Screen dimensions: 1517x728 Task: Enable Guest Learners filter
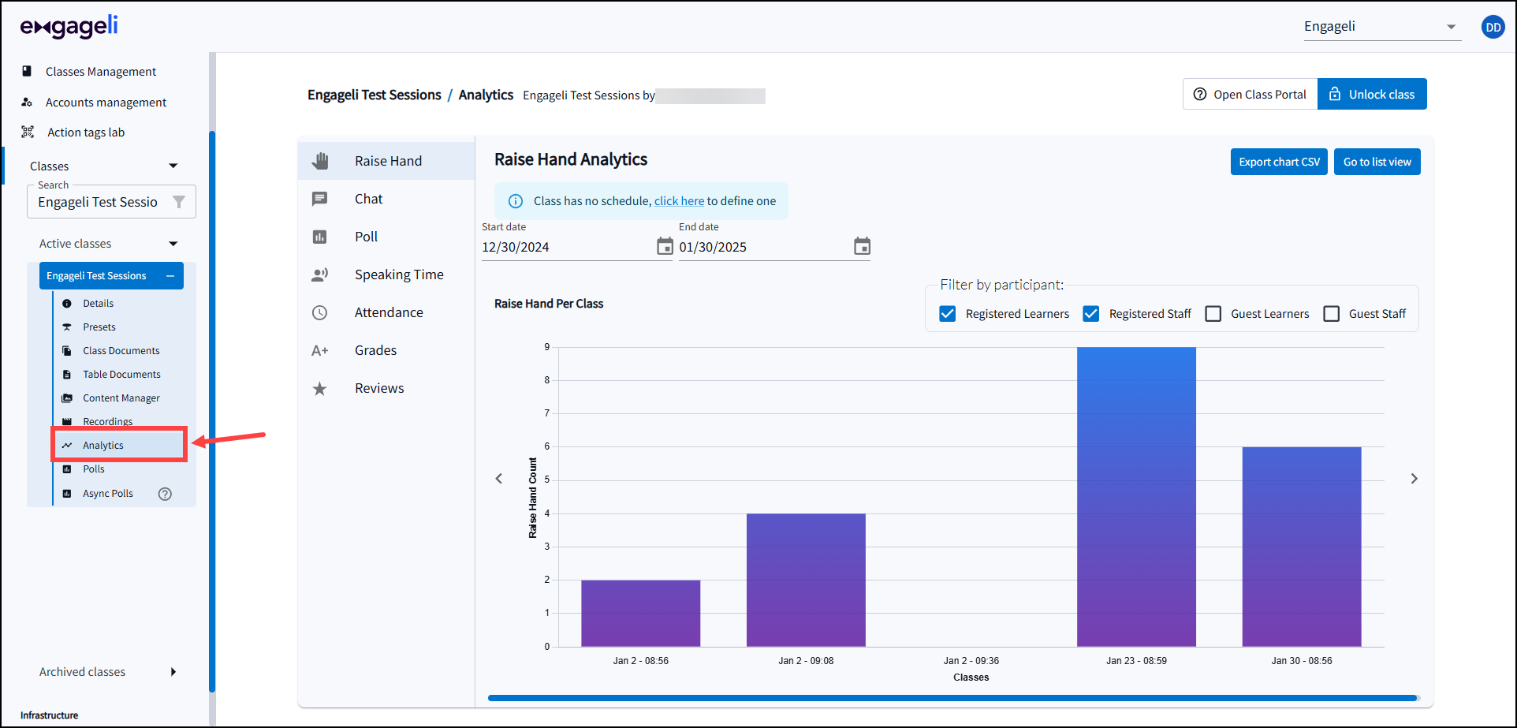(1213, 314)
